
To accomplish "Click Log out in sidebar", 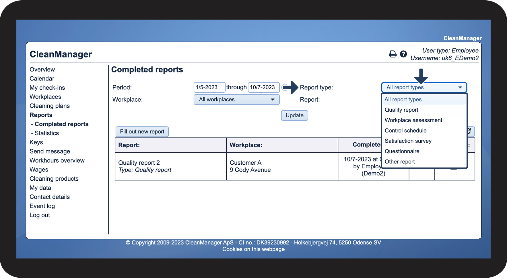I will click(x=40, y=215).
